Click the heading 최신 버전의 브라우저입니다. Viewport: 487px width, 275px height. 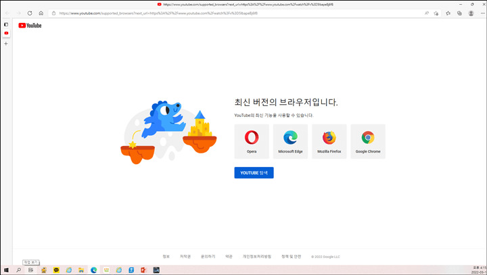[x=286, y=102]
